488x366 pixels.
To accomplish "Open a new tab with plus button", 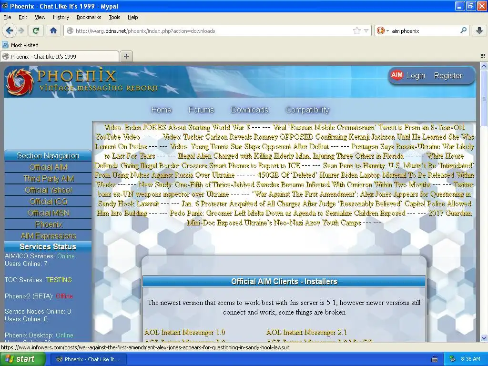I will tap(126, 56).
